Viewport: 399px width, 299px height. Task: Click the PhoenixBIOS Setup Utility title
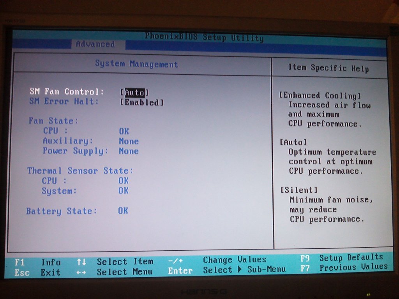click(204, 37)
